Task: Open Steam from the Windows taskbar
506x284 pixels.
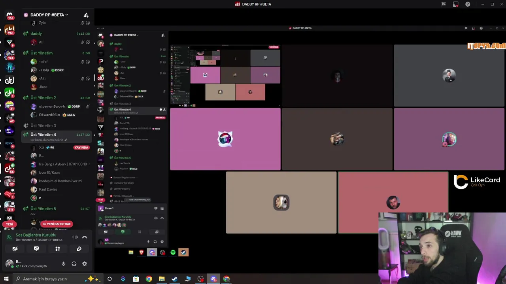Action: click(174, 279)
